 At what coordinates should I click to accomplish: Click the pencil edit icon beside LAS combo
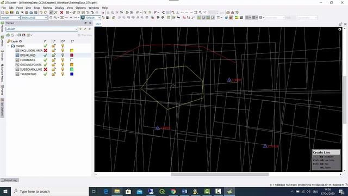pyautogui.click(x=85, y=29)
